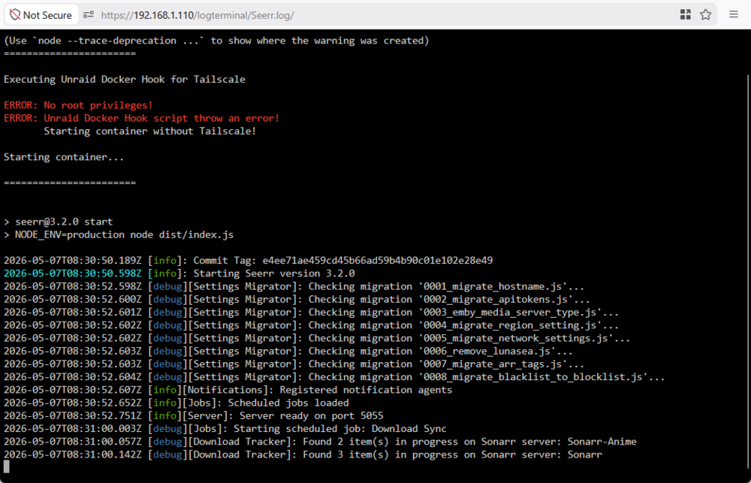Click the 'Sonarr-Anime' download tracker line
751x483 pixels.
[320, 442]
